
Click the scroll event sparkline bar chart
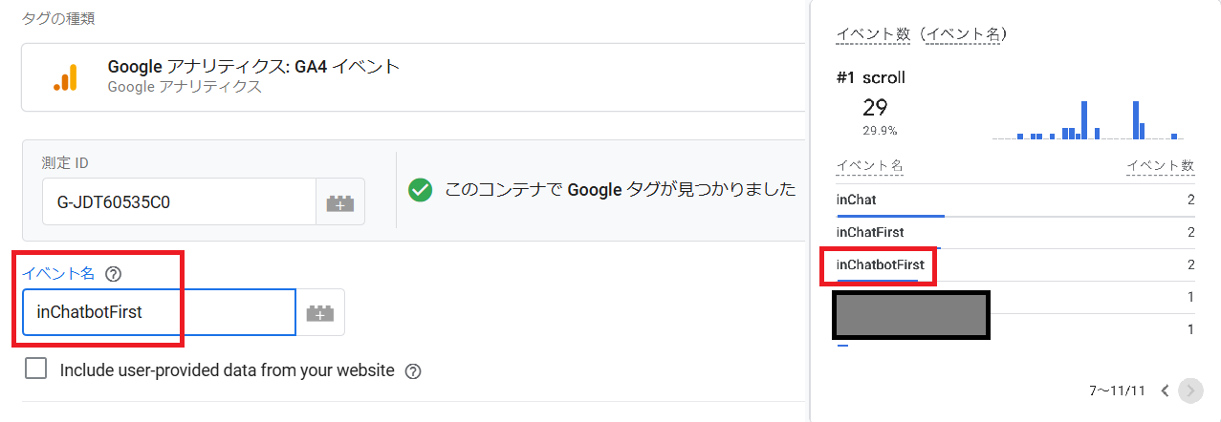(x=1085, y=119)
